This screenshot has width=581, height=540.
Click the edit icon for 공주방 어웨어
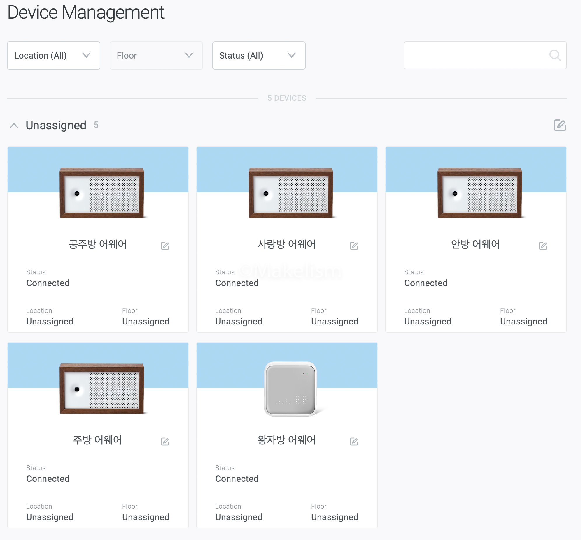[x=165, y=246]
